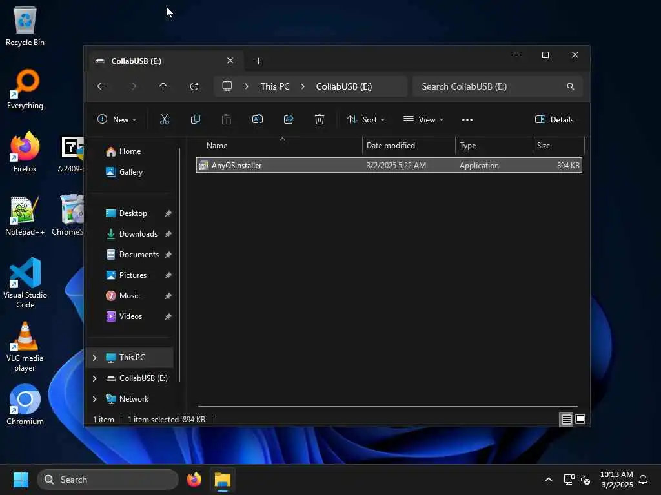This screenshot has height=495, width=661.
Task: Sort by the Type column header
Action: pyautogui.click(x=494, y=146)
